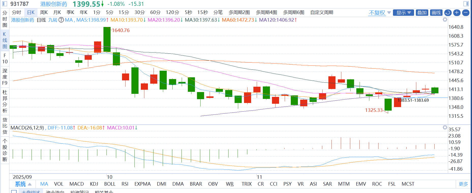This screenshot has height=193, width=472.
Task: Open 分时图 sidebar view
Action: pyautogui.click(x=5, y=19)
